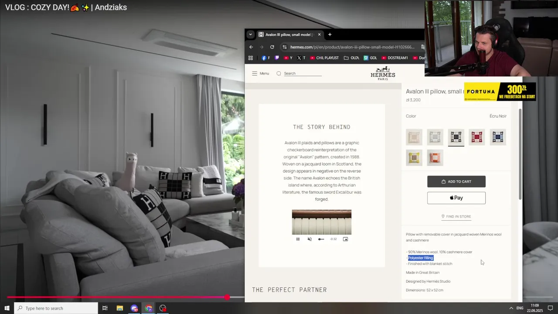
Task: Click the zł 3,200 price text
Action: tap(413, 100)
